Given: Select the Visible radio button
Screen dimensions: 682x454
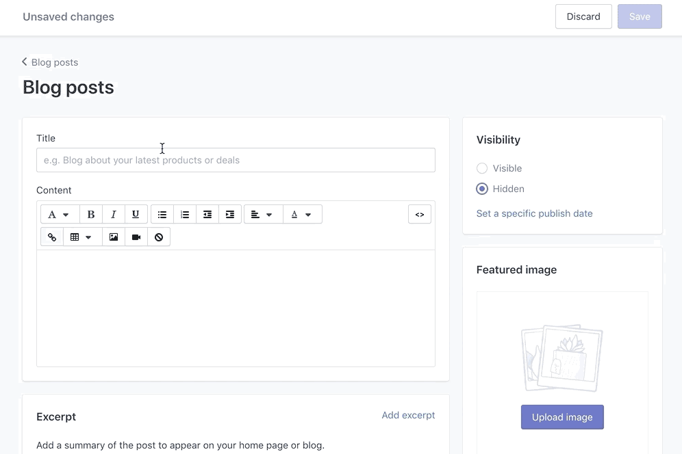Looking at the screenshot, I should (x=482, y=168).
